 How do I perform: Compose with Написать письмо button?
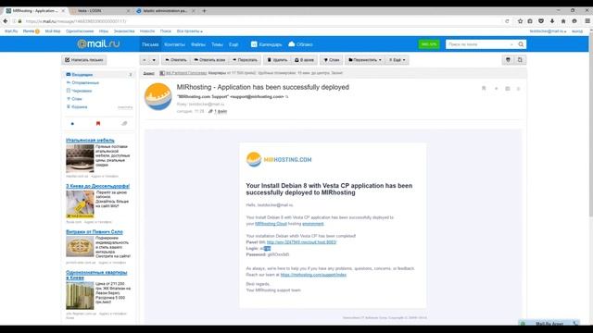[84, 59]
